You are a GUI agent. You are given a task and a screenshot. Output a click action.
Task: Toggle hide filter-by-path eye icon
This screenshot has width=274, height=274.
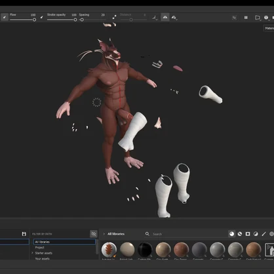[94, 234]
